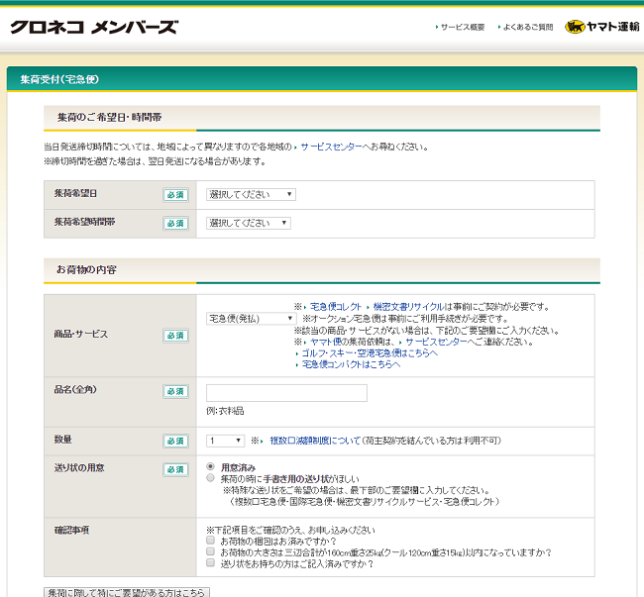This screenshot has width=644, height=597.
Task: Click the 必須 badge next to 商品・サービス
Action: coord(175,336)
